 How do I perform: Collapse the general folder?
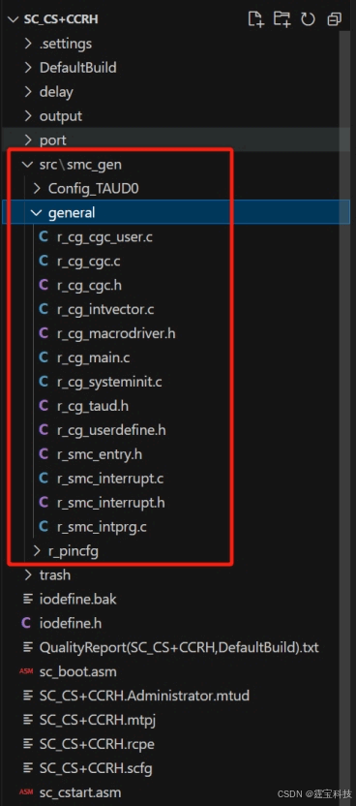[x=37, y=213]
